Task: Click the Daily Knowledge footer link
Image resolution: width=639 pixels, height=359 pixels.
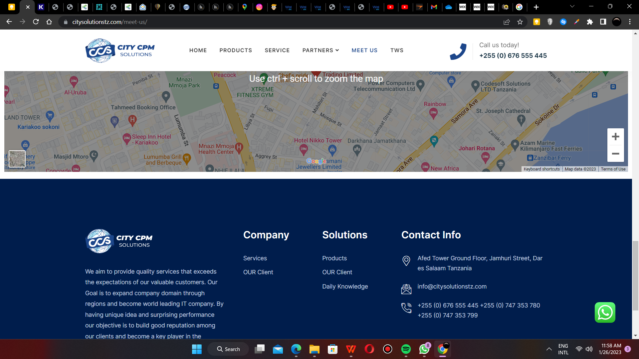Action: (x=345, y=287)
